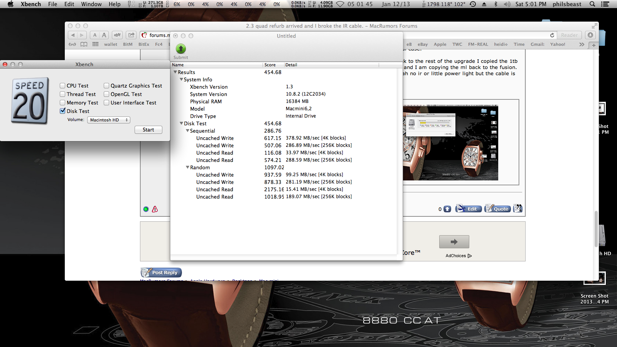Screen dimensions: 617x347
Task: Enable User Interface Test checkbox
Action: coord(106,103)
